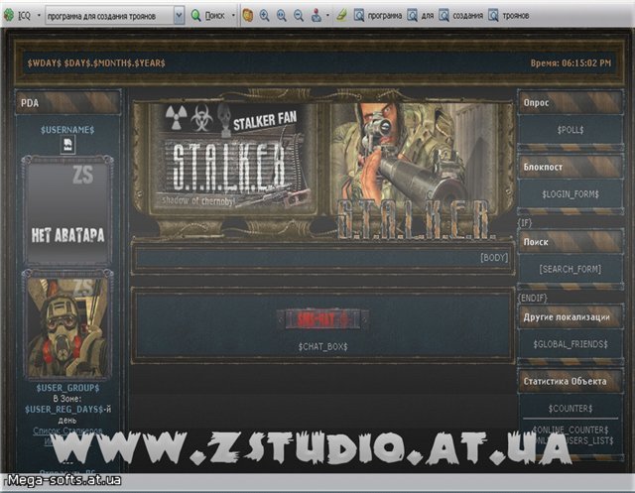Focus the toolbar search input field
The width and height of the screenshot is (635, 493).
tap(110, 16)
